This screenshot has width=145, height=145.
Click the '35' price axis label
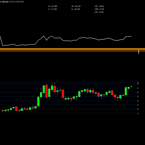[x=138, y=97]
